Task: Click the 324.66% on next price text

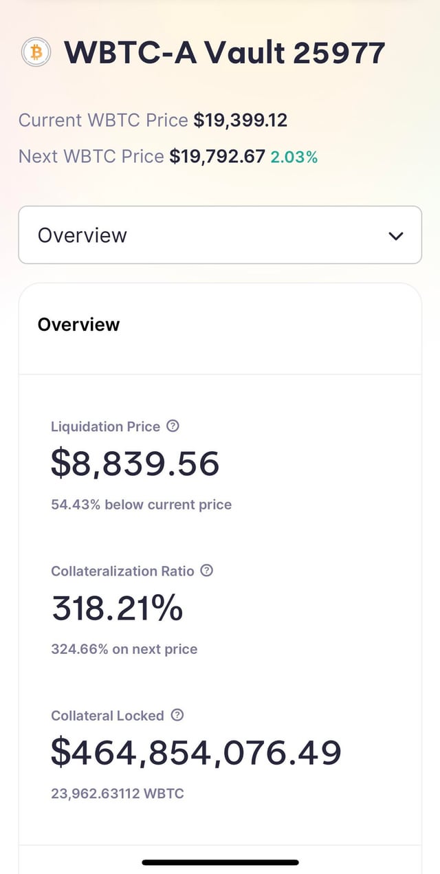Action: (x=124, y=649)
